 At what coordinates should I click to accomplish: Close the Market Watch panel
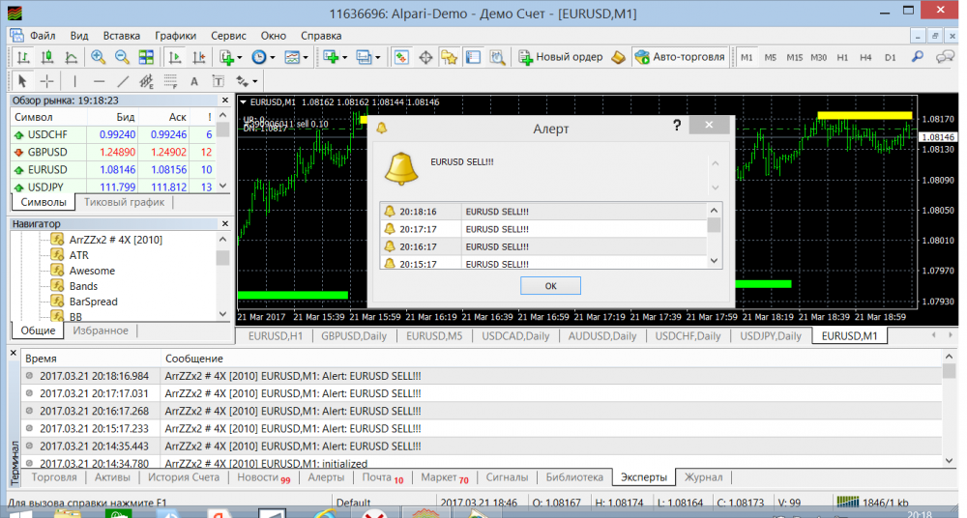coord(224,100)
